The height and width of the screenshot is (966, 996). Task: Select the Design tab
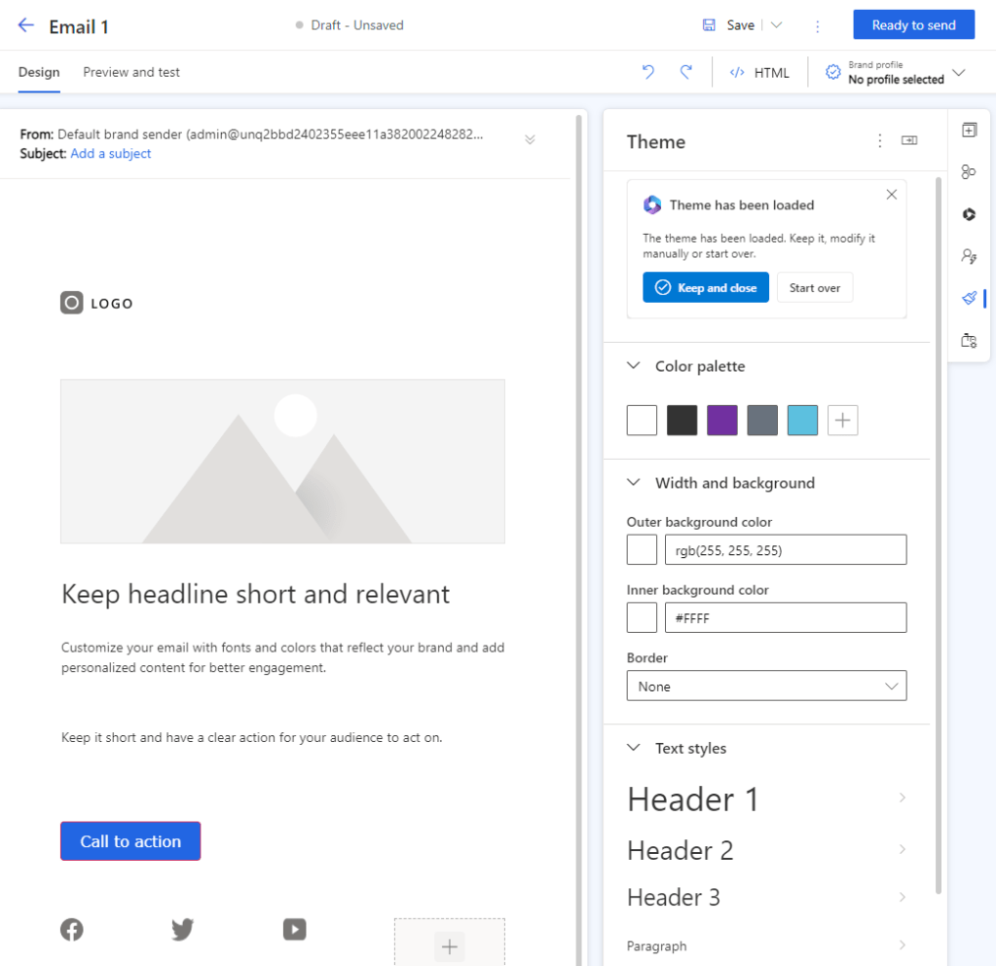(38, 71)
